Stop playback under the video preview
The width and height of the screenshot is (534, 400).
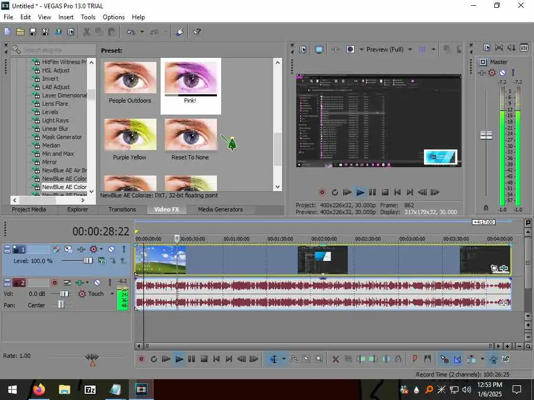385,192
